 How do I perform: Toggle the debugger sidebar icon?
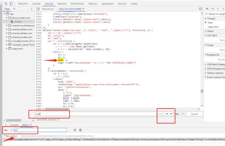pos(201,9)
